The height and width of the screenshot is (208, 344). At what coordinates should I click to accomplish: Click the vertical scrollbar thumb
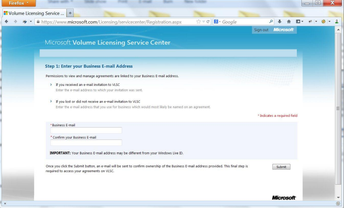[338, 108]
